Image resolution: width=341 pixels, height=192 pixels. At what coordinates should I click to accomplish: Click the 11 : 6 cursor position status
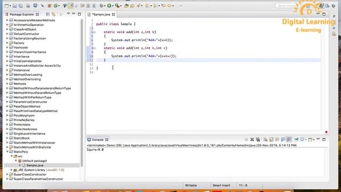coord(243,186)
